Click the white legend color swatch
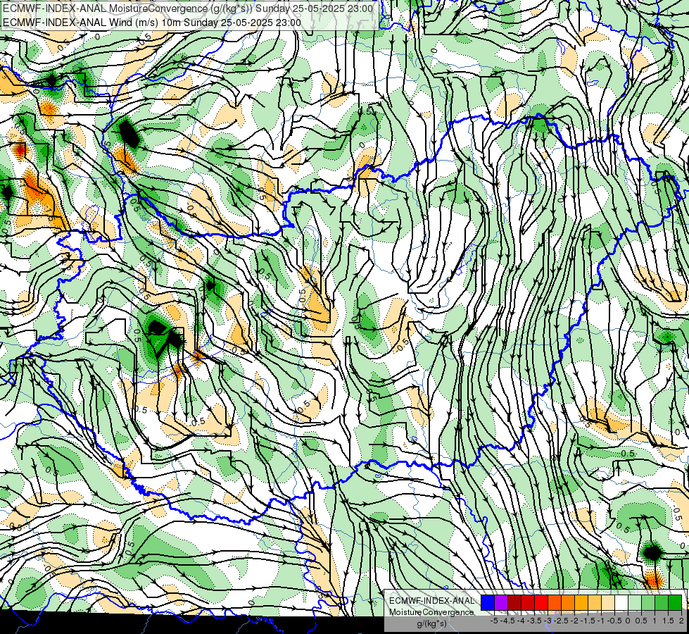The image size is (689, 634). pos(621,603)
